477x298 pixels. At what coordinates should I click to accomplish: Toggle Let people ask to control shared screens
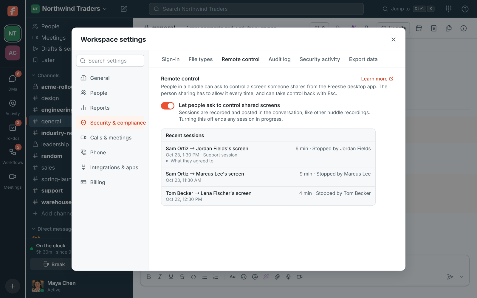tap(168, 106)
